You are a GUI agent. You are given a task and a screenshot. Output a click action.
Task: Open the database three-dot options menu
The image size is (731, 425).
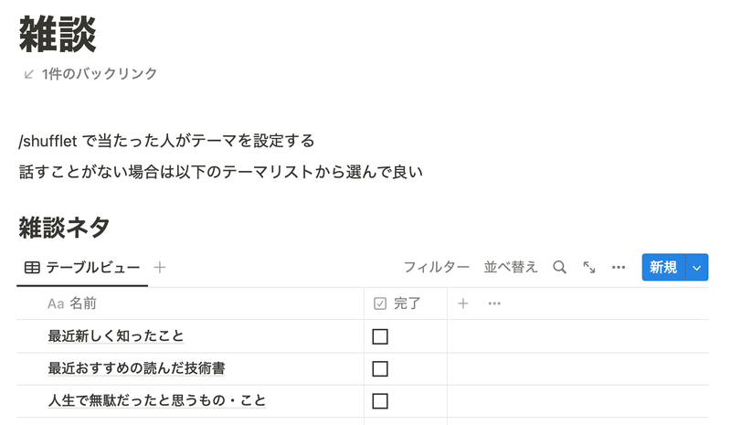[619, 267]
